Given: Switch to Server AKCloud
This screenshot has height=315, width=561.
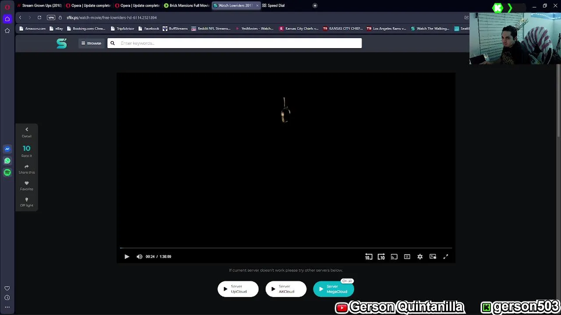Looking at the screenshot, I should tap(286, 289).
